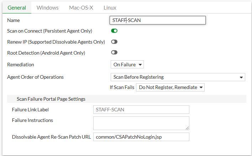Enable Renew IP toggle
Viewport: 252px width, 156px height.
click(114, 42)
